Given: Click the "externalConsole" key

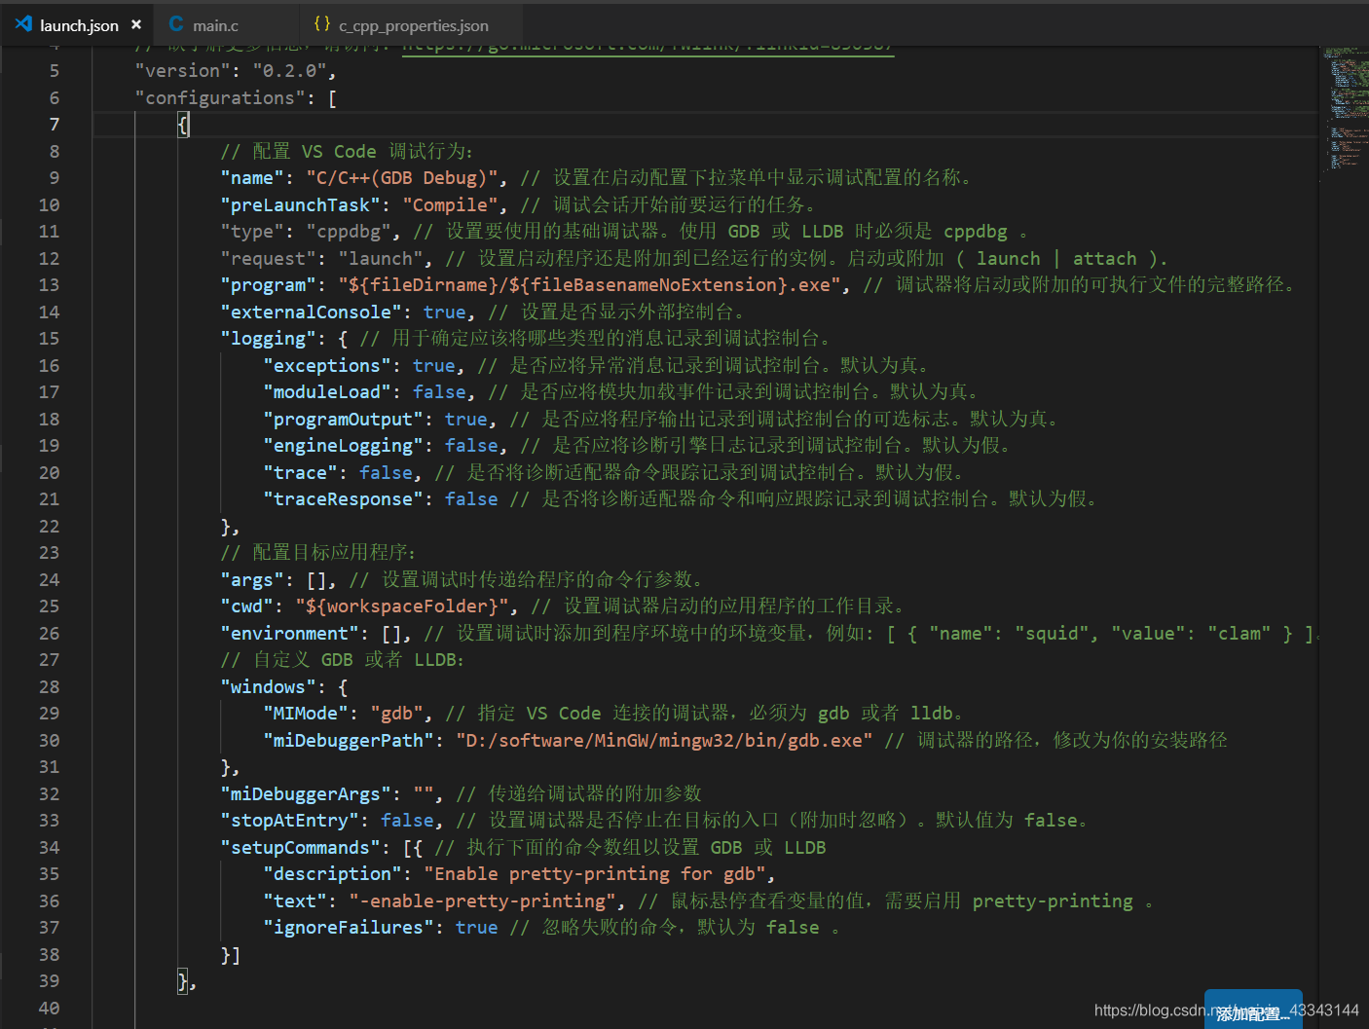Looking at the screenshot, I should [311, 312].
